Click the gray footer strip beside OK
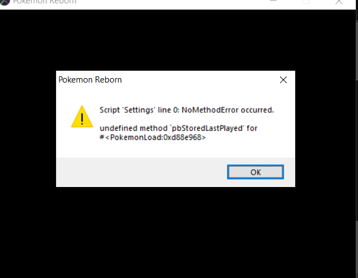 pyautogui.click(x=141, y=172)
